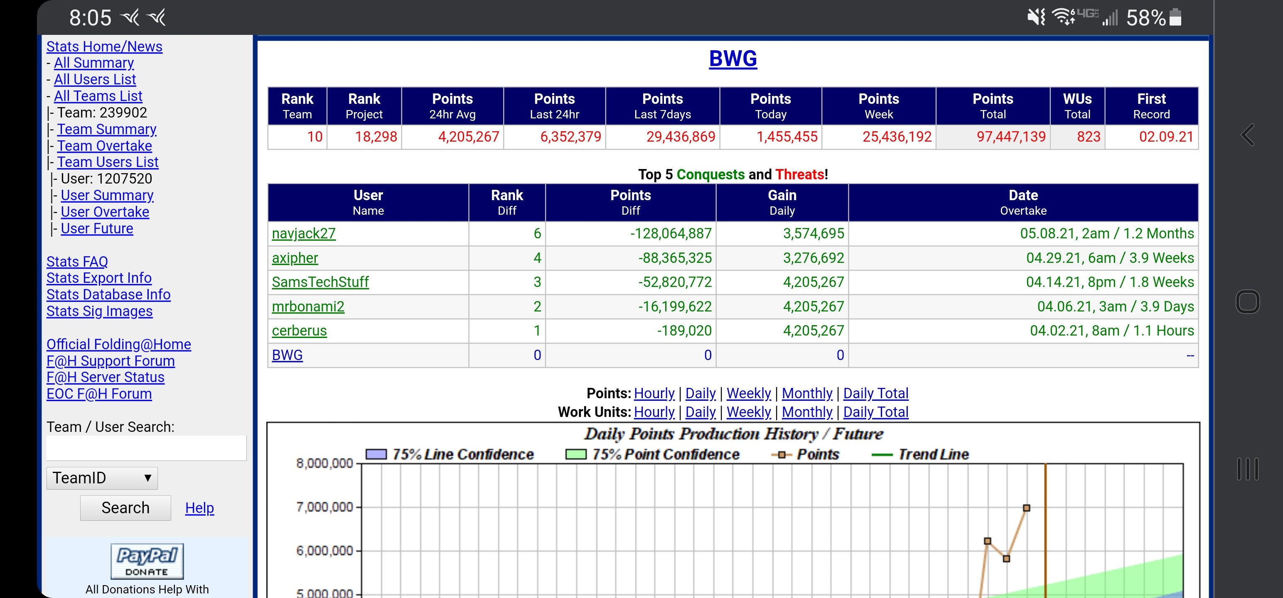
Task: Go to All Summary page
Action: [94, 63]
